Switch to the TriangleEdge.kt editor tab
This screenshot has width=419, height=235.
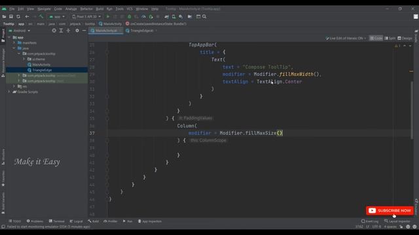tap(141, 31)
